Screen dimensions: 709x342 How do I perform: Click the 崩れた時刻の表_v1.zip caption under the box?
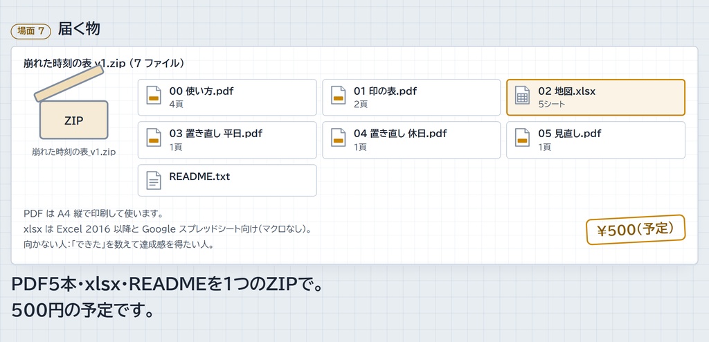coord(73,152)
